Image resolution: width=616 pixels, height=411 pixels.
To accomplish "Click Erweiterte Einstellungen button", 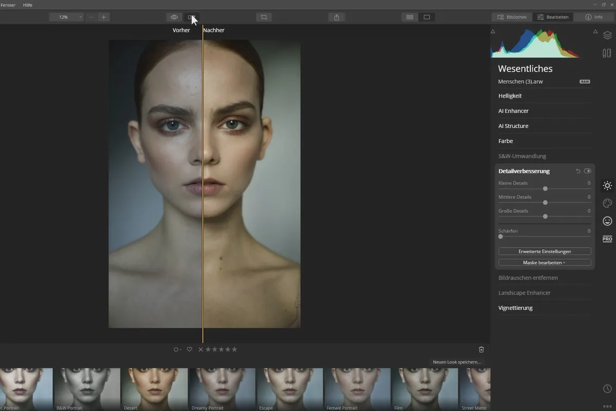I will coord(545,251).
